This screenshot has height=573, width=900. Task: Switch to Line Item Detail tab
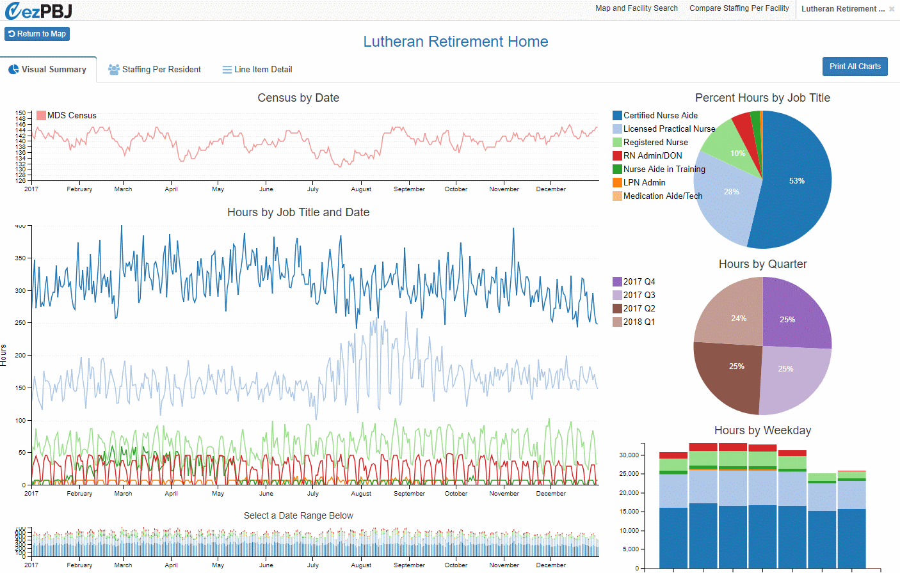(263, 70)
